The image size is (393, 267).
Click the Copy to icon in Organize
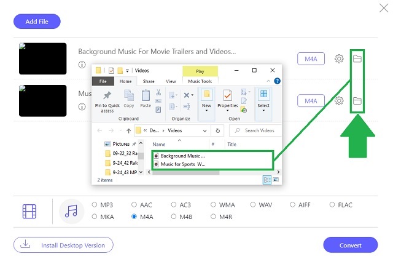173,107
